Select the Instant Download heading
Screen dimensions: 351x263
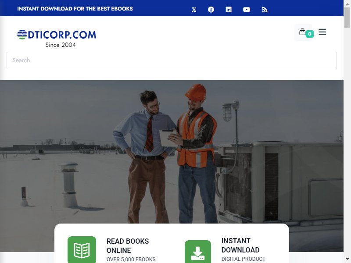(x=240, y=245)
